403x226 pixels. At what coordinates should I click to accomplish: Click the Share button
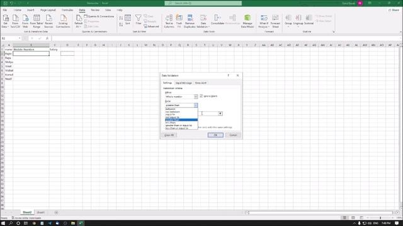click(394, 10)
